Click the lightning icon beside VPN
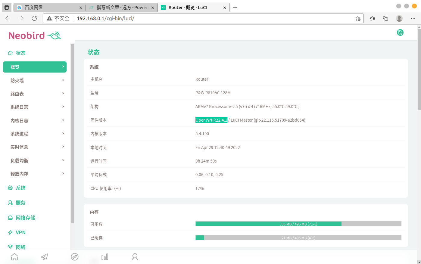The width and height of the screenshot is (421, 264). (10, 232)
